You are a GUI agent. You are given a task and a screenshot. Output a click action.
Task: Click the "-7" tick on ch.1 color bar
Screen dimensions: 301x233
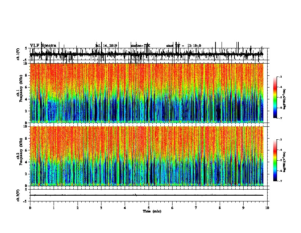[x=280, y=118]
